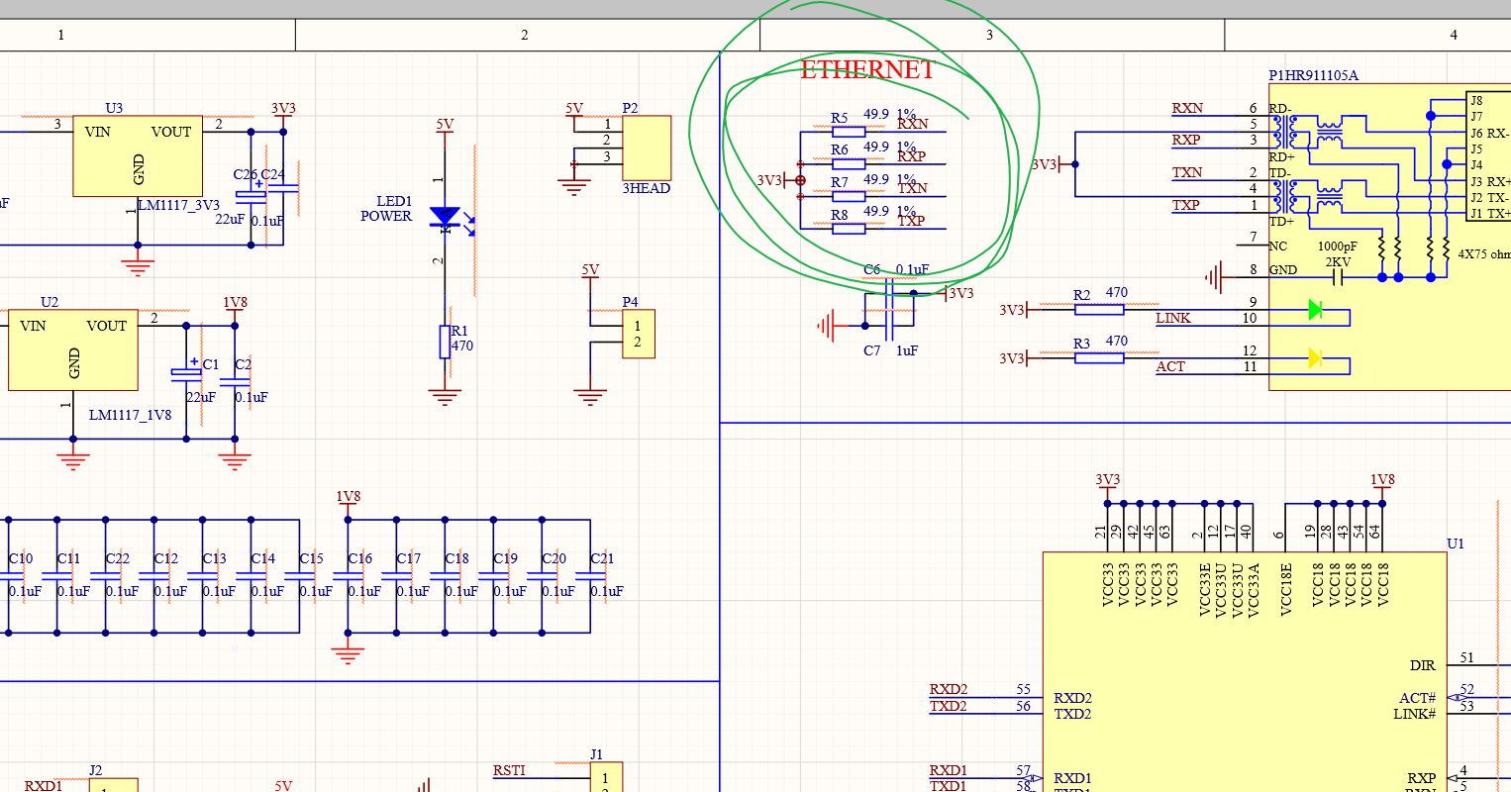Click the LED1 POWER diode symbol
This screenshot has height=792, width=1511.
pyautogui.click(x=445, y=219)
